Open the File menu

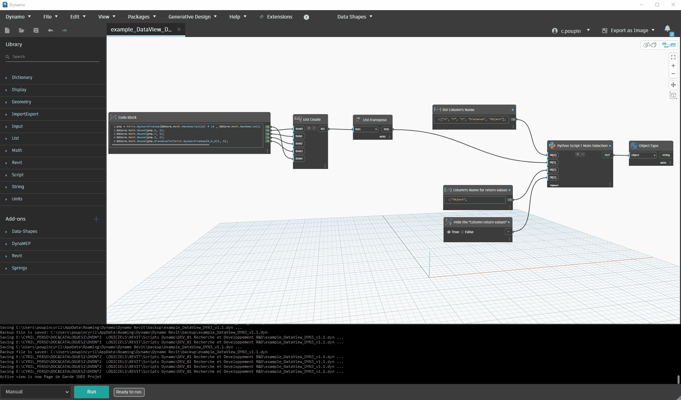point(50,17)
